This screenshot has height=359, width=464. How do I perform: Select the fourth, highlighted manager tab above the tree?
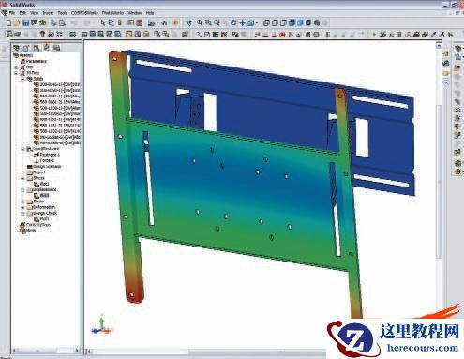pos(46,48)
